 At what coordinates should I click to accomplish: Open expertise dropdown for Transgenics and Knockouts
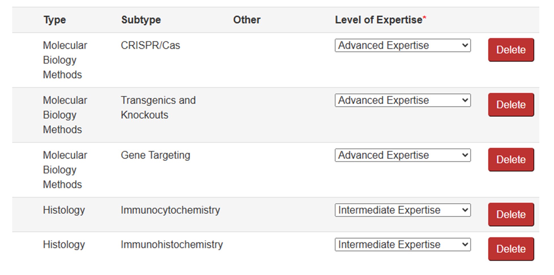click(x=402, y=100)
